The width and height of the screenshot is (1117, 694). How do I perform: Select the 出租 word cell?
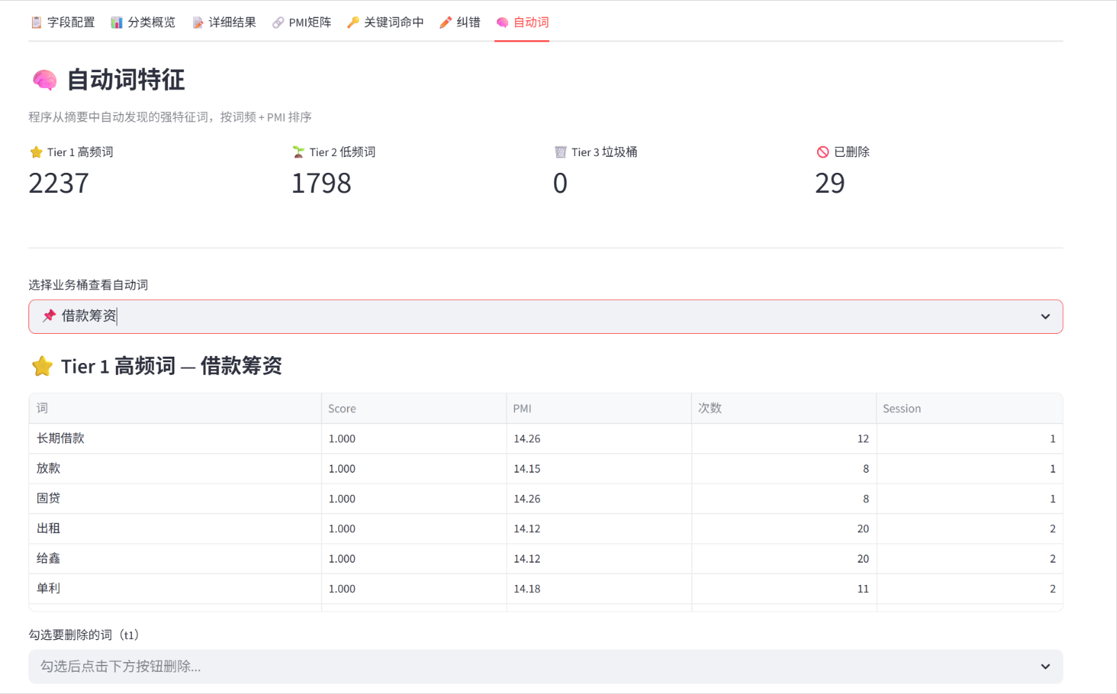[x=175, y=528]
